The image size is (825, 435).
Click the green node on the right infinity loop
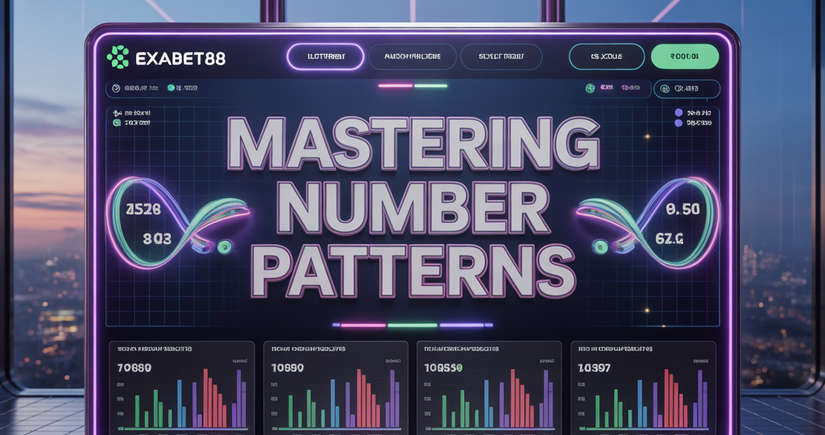click(601, 245)
